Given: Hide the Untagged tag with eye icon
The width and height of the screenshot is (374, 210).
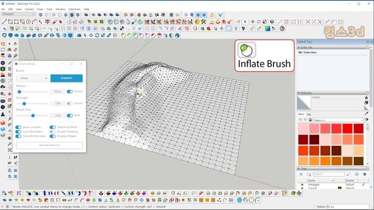Looking at the screenshot, I should 302,185.
